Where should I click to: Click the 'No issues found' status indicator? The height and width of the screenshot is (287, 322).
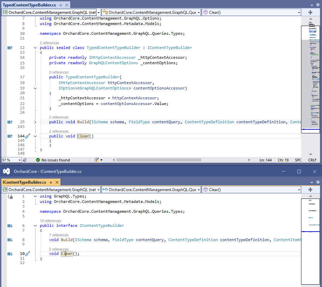click(x=53, y=160)
